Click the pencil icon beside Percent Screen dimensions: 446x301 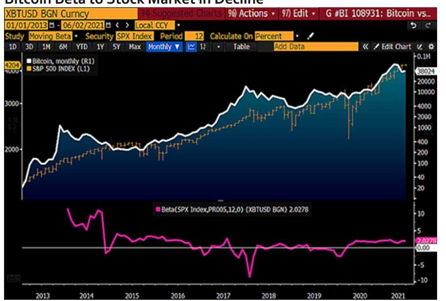click(310, 36)
